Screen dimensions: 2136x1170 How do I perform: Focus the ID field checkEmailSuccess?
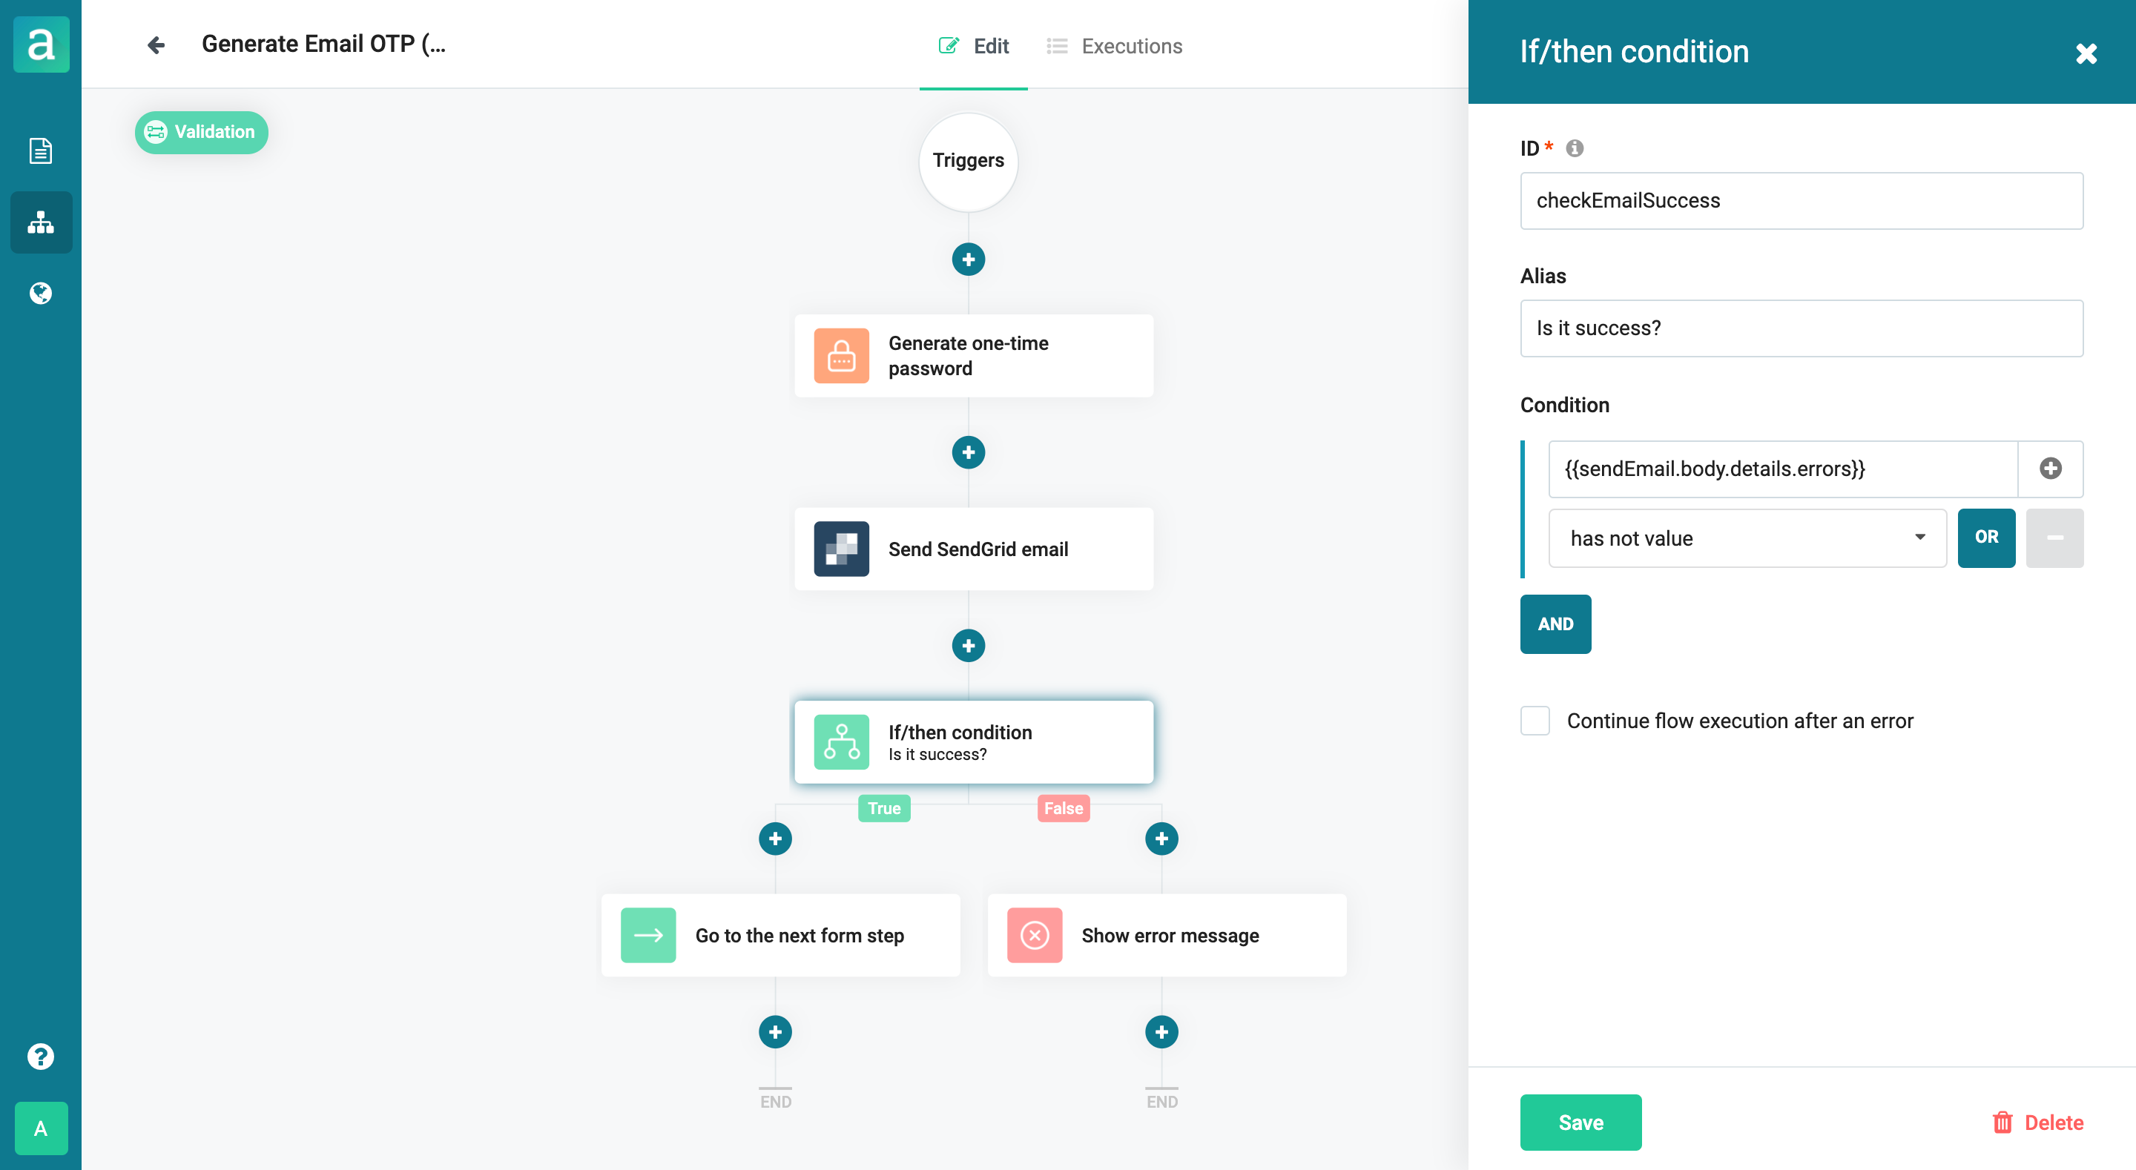tap(1801, 201)
